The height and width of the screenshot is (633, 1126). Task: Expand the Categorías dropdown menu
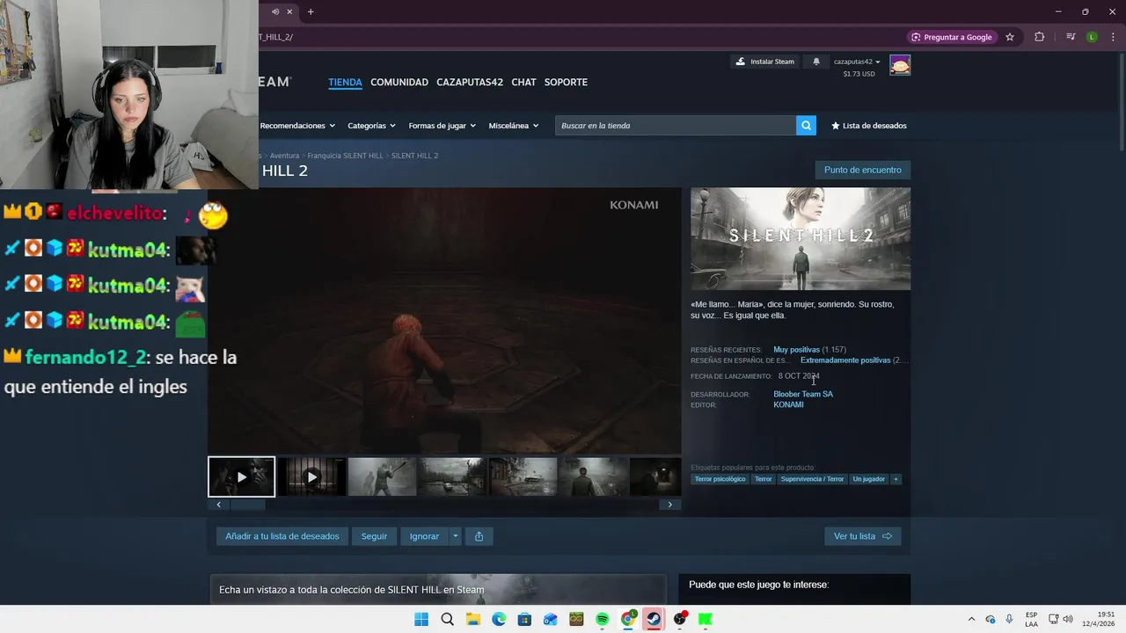pyautogui.click(x=371, y=126)
